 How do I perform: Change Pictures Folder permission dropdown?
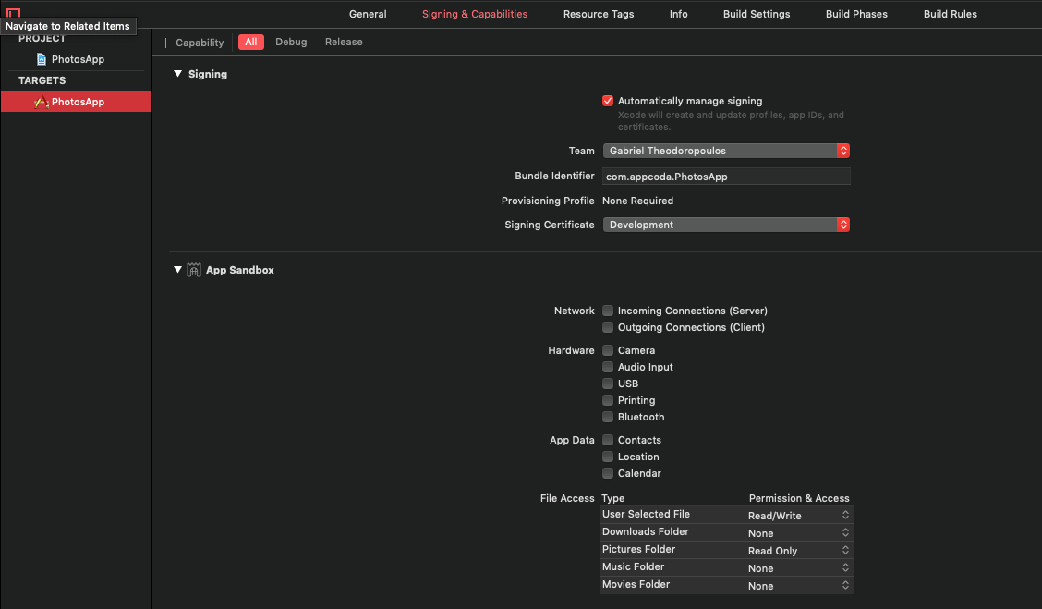tap(798, 551)
